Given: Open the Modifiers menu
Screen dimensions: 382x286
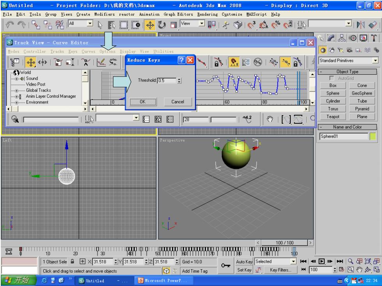Looking at the screenshot, I should [x=104, y=14].
